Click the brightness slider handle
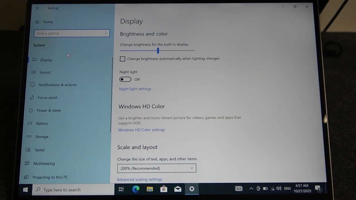 (x=158, y=51)
